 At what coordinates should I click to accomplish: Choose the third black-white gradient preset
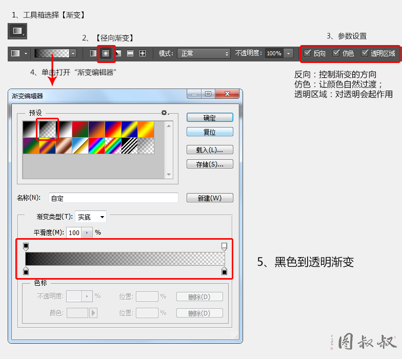(64, 129)
